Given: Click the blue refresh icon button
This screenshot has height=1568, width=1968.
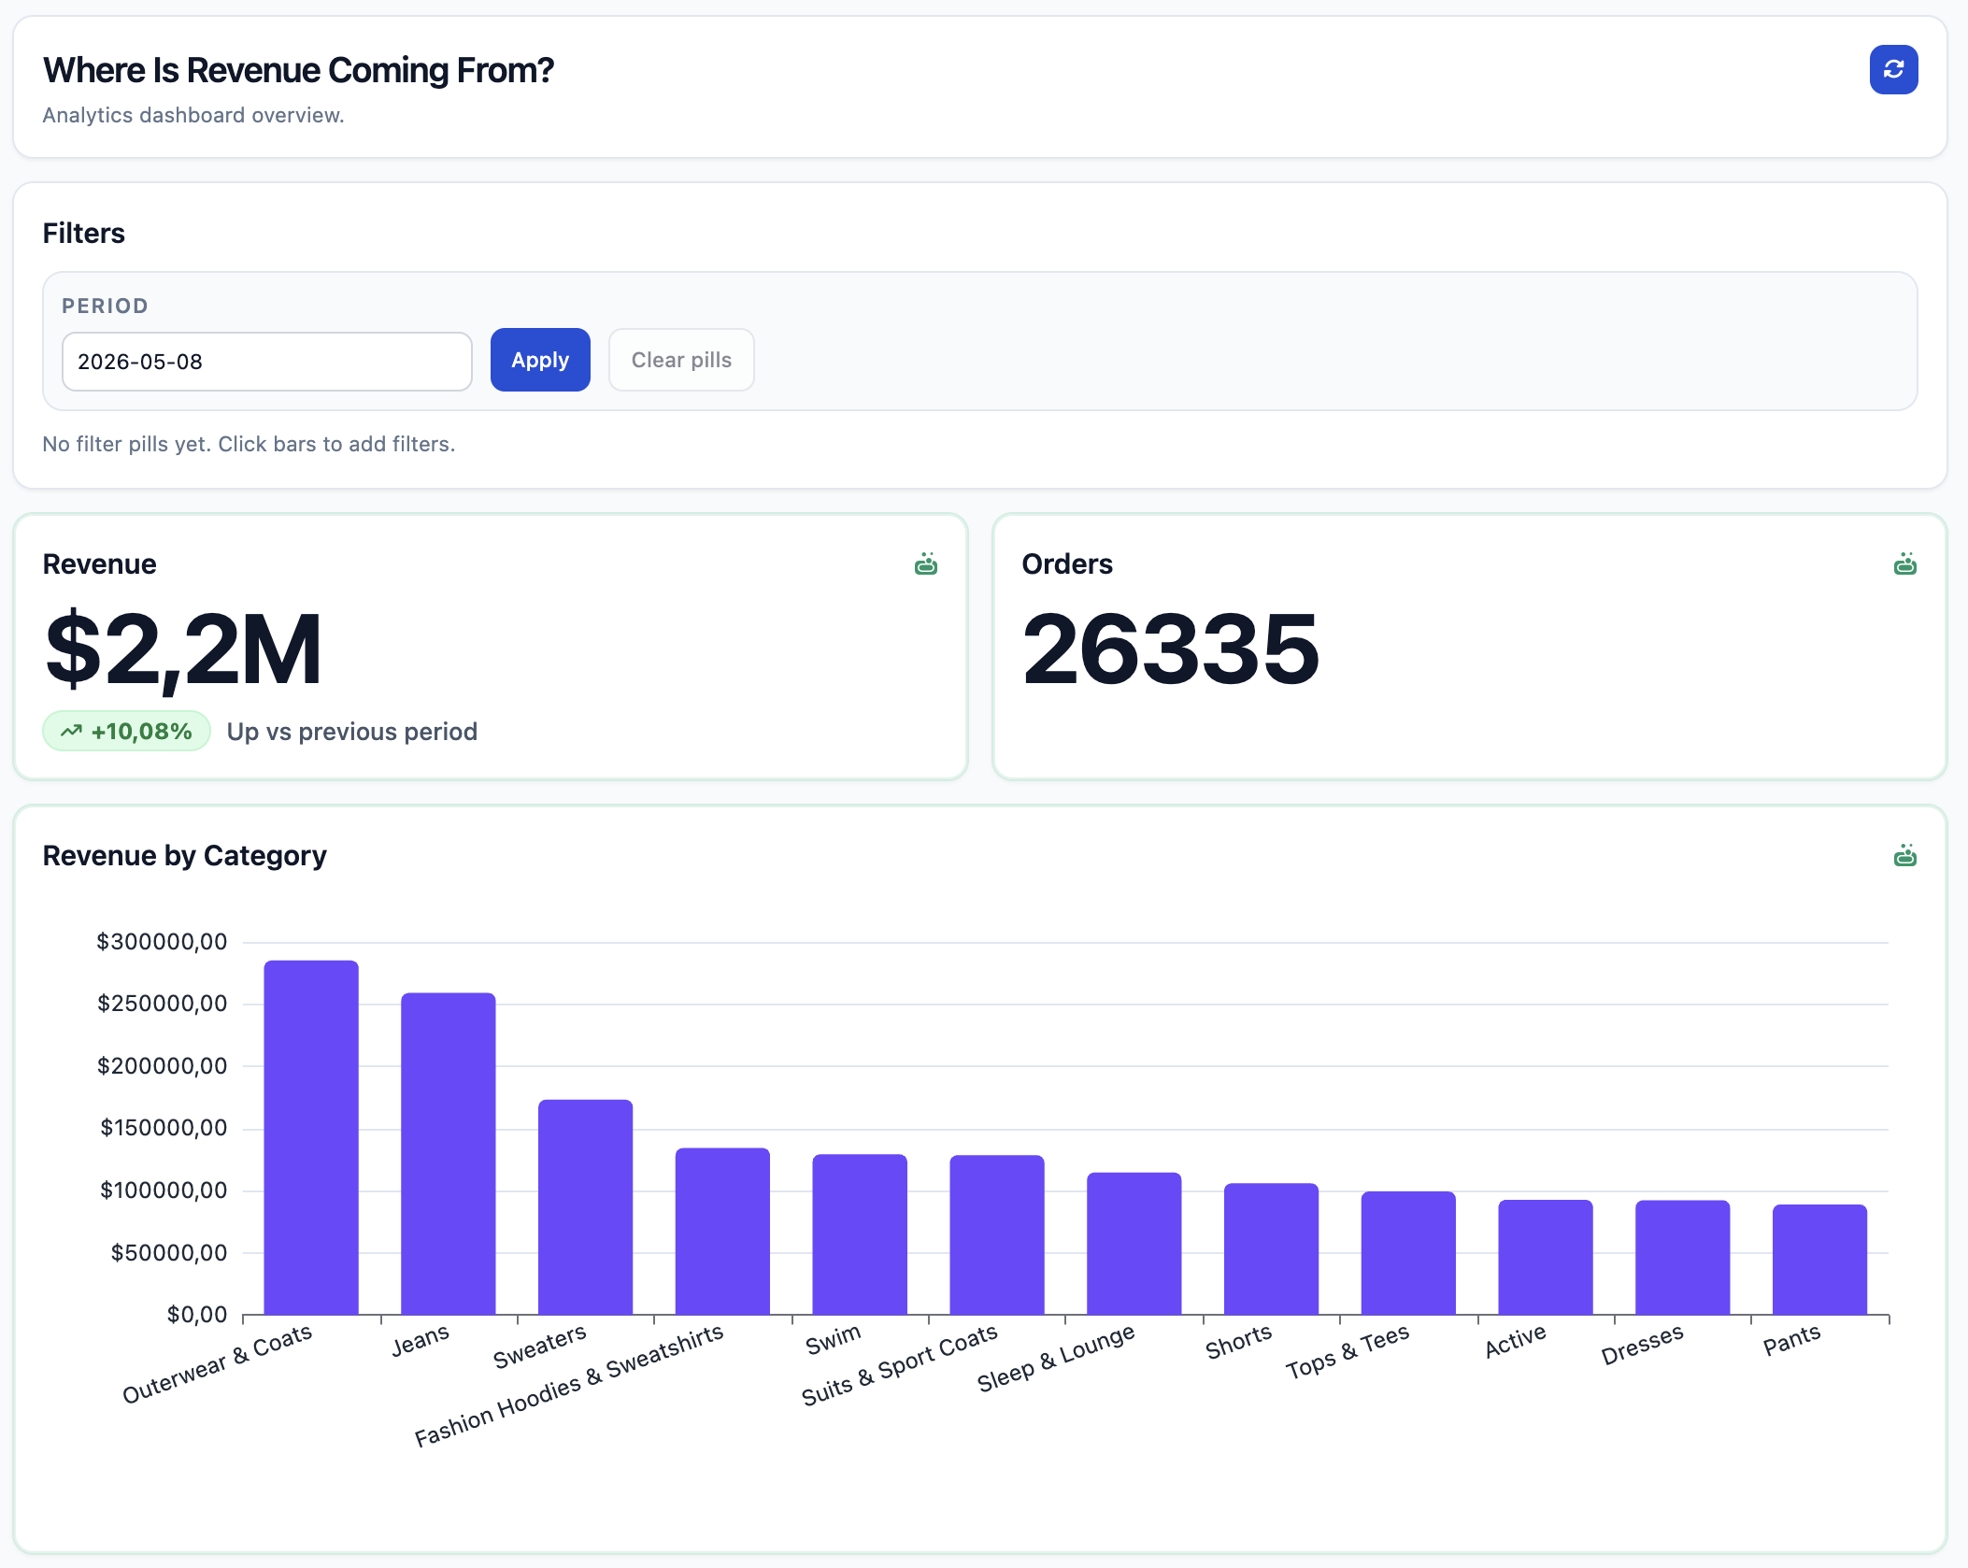Looking at the screenshot, I should tap(1893, 69).
